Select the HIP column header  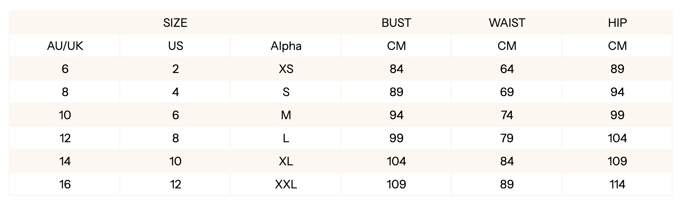(x=617, y=23)
